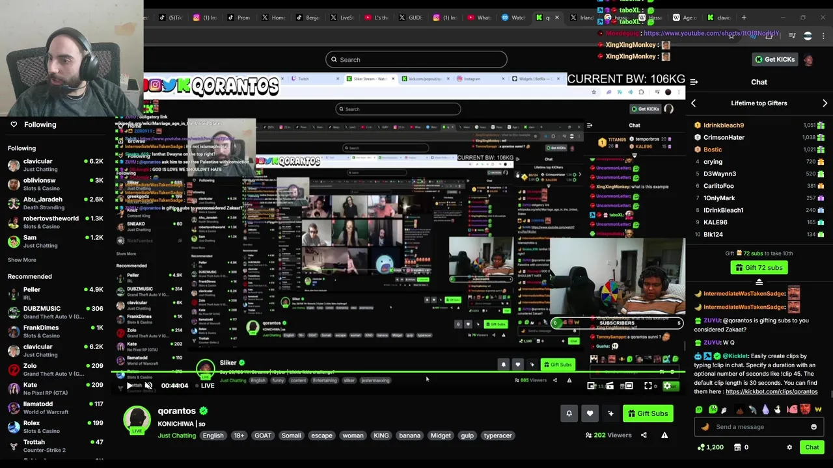Report the stream using the warning triangle
This screenshot has width=833, height=468.
pyautogui.click(x=664, y=435)
